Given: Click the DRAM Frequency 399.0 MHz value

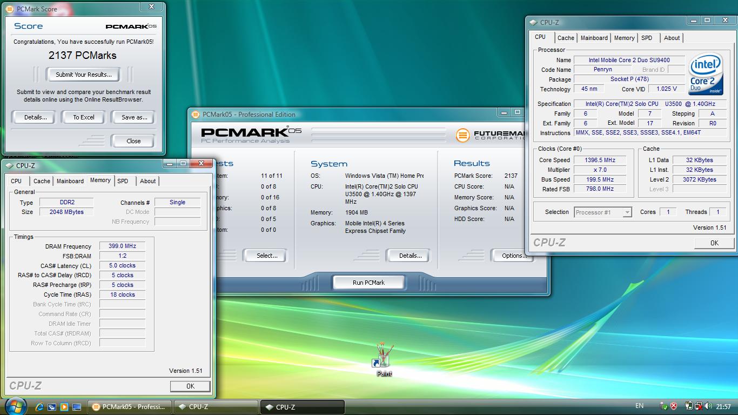Looking at the screenshot, I should (x=123, y=246).
